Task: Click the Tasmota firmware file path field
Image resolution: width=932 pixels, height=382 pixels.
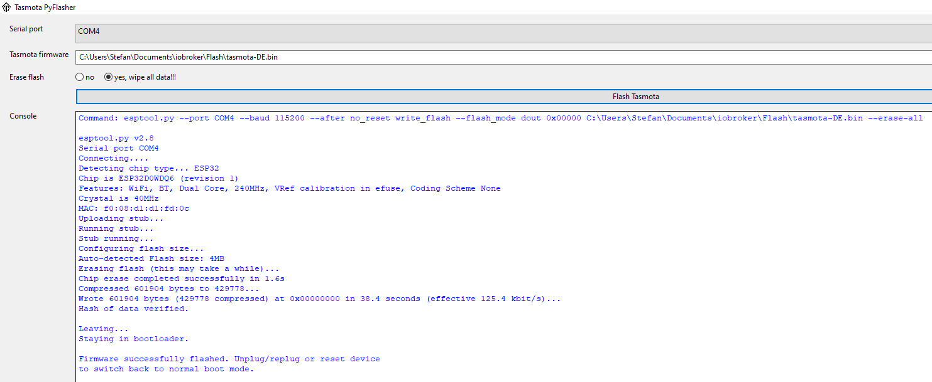Action: (503, 57)
